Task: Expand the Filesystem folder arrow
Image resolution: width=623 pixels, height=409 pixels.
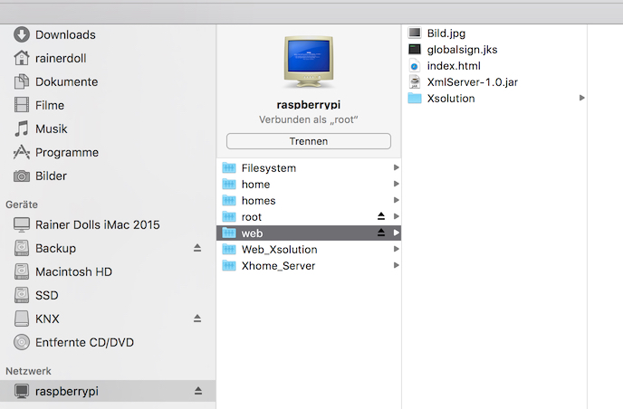Action: point(397,168)
